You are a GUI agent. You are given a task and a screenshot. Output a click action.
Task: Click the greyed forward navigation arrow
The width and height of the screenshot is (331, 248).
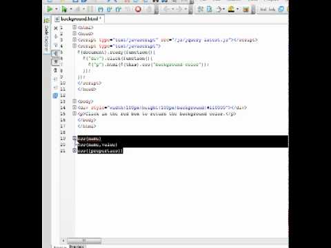tap(179, 9)
